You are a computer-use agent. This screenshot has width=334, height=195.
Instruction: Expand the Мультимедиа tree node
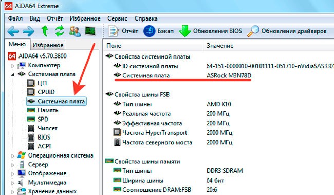tap(12, 183)
